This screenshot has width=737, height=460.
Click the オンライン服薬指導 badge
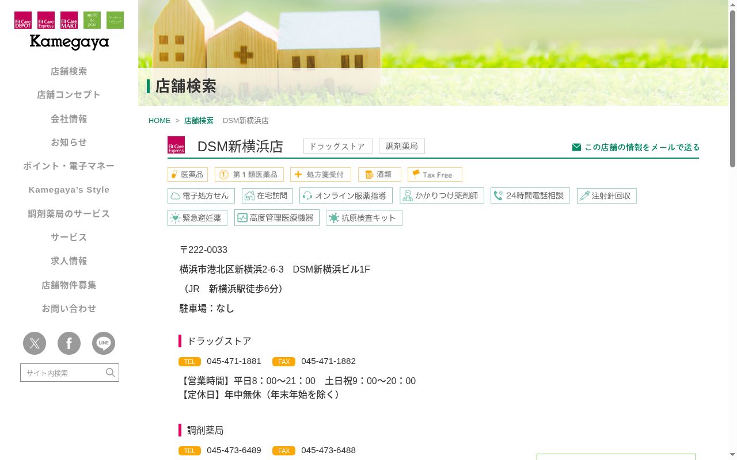346,195
